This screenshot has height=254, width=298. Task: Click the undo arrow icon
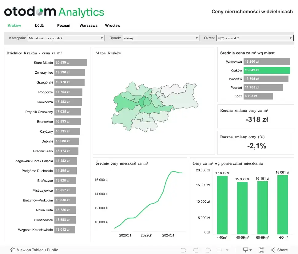183,250
